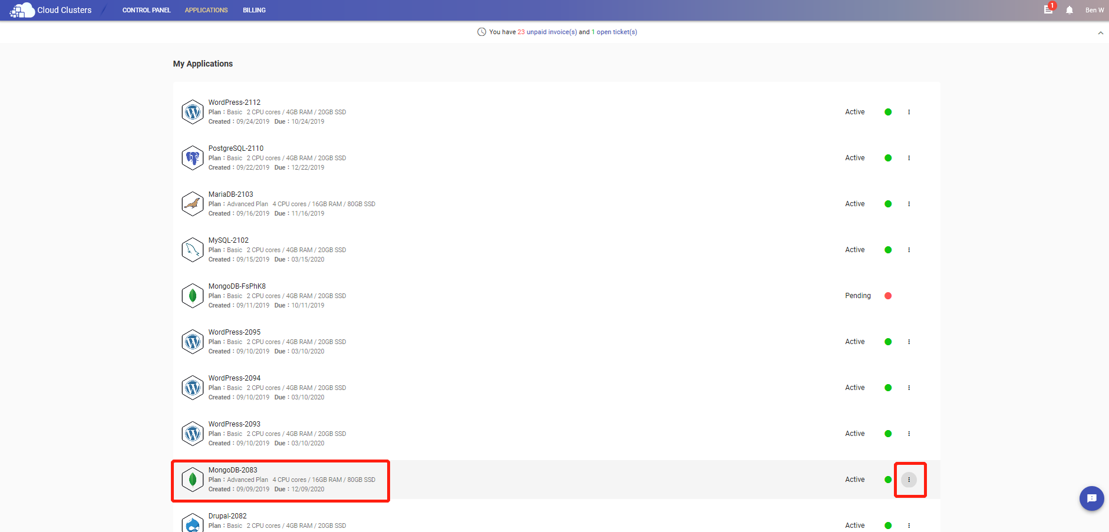The height and width of the screenshot is (532, 1109).
Task: Open the tickets icon with red badge
Action: (x=1049, y=9)
